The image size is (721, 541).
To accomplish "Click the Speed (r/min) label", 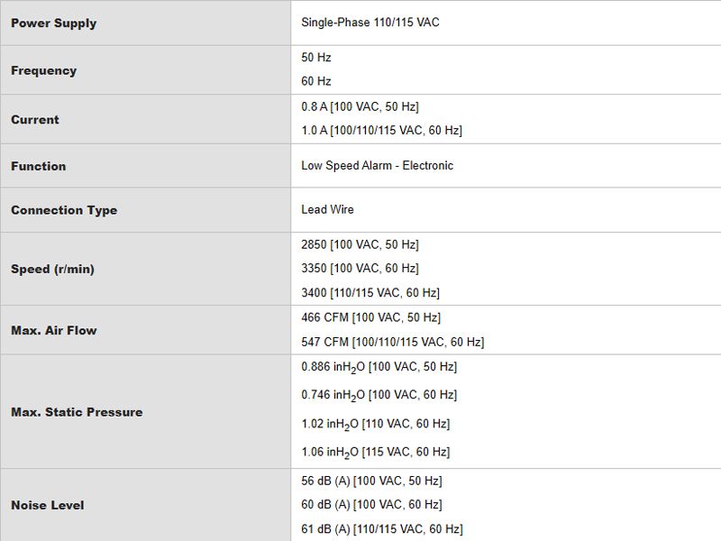I will (52, 269).
